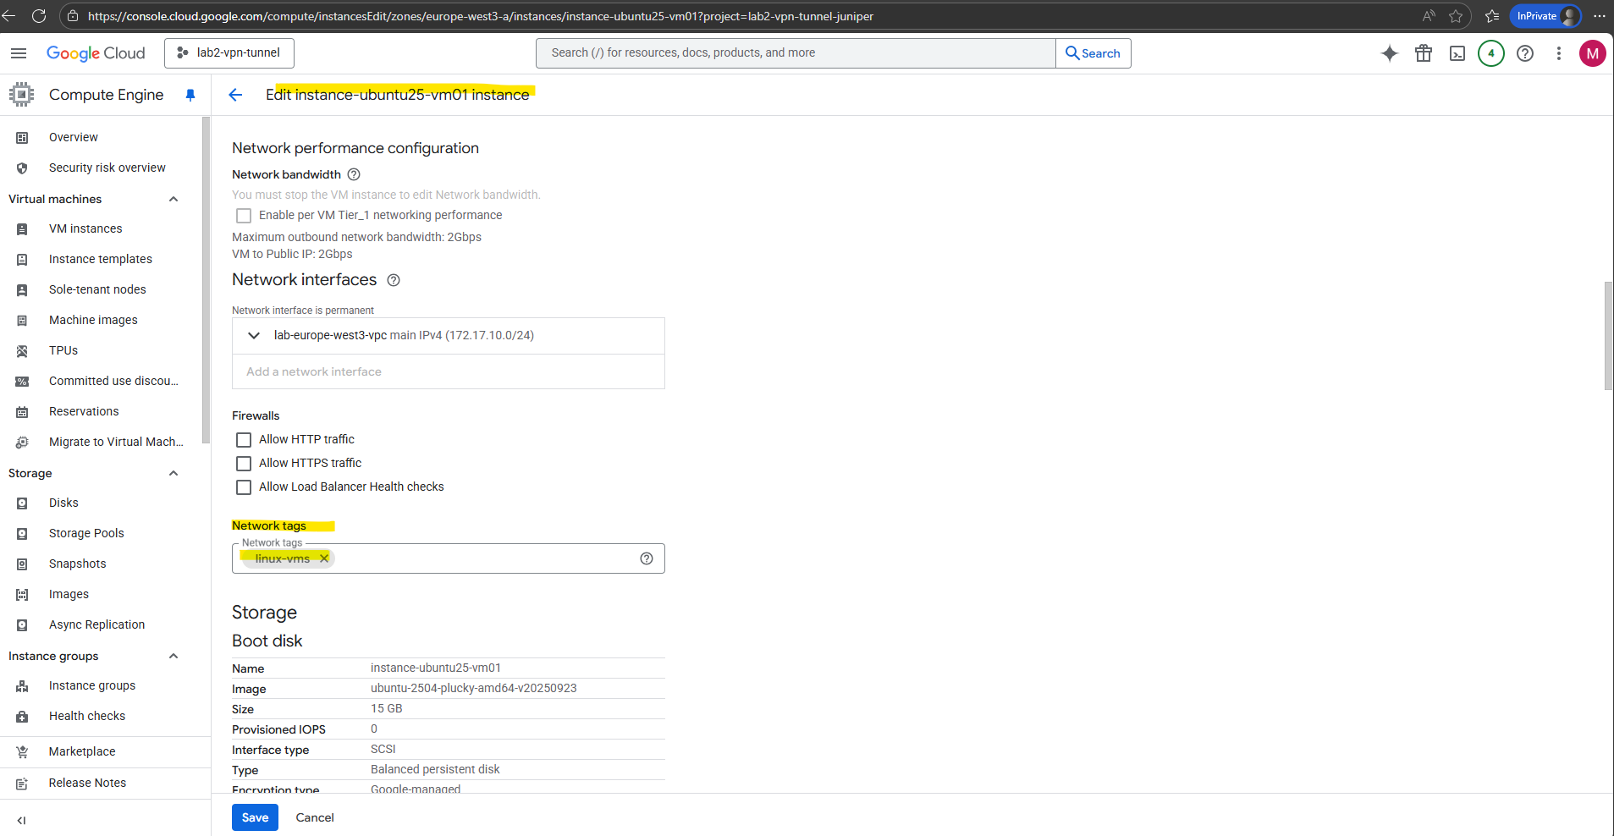The height and width of the screenshot is (836, 1614).
Task: Enable Allow HTTPS traffic
Action: pyautogui.click(x=244, y=464)
